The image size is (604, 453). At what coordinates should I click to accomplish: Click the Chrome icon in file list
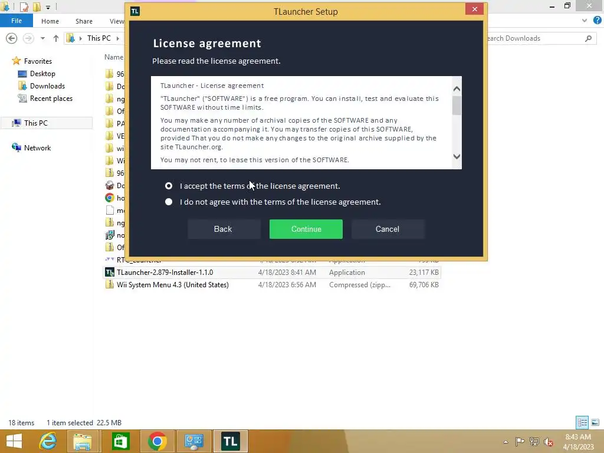coord(110,198)
